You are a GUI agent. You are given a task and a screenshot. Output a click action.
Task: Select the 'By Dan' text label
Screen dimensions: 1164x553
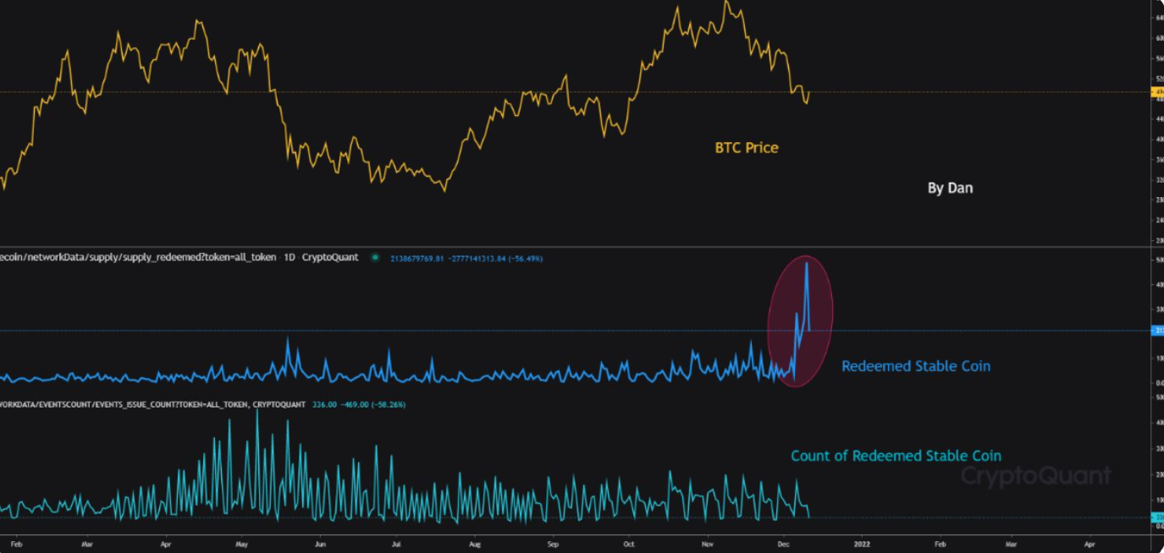tap(950, 189)
